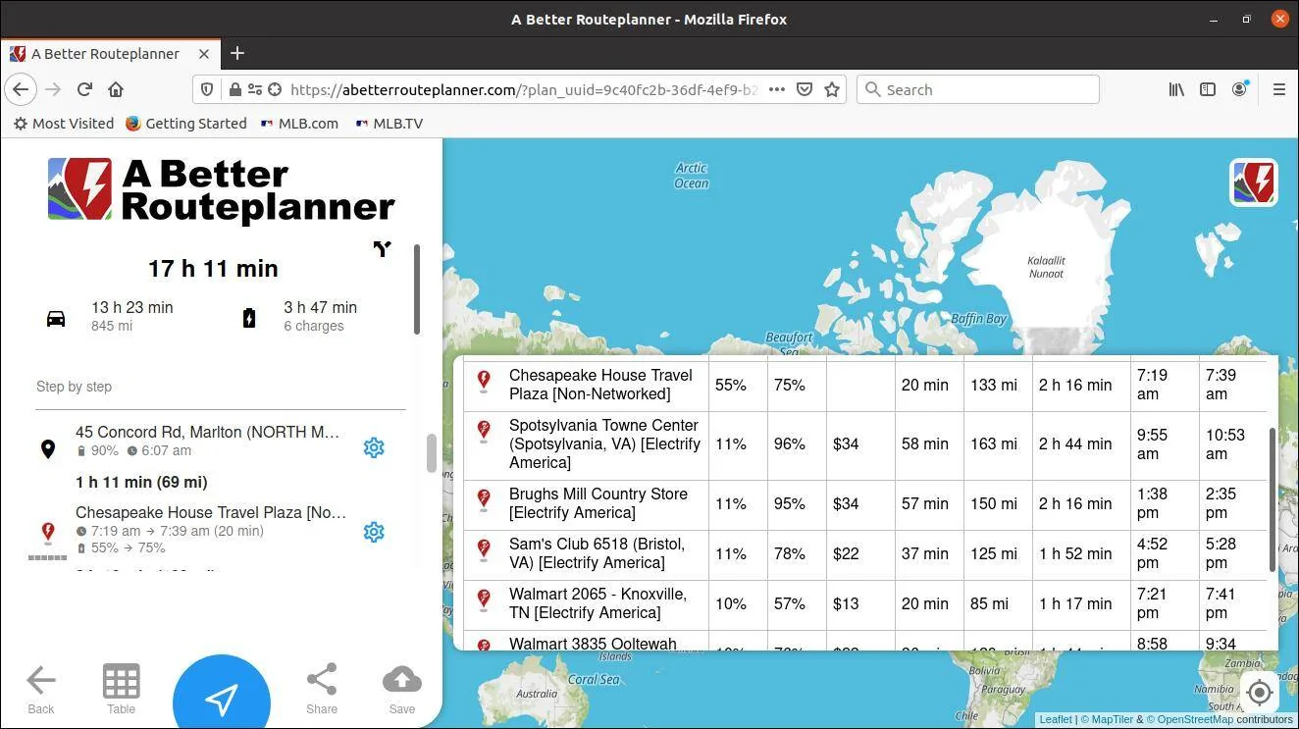This screenshot has height=729, width=1299.
Task: Open the Pocket save icon
Action: (805, 89)
